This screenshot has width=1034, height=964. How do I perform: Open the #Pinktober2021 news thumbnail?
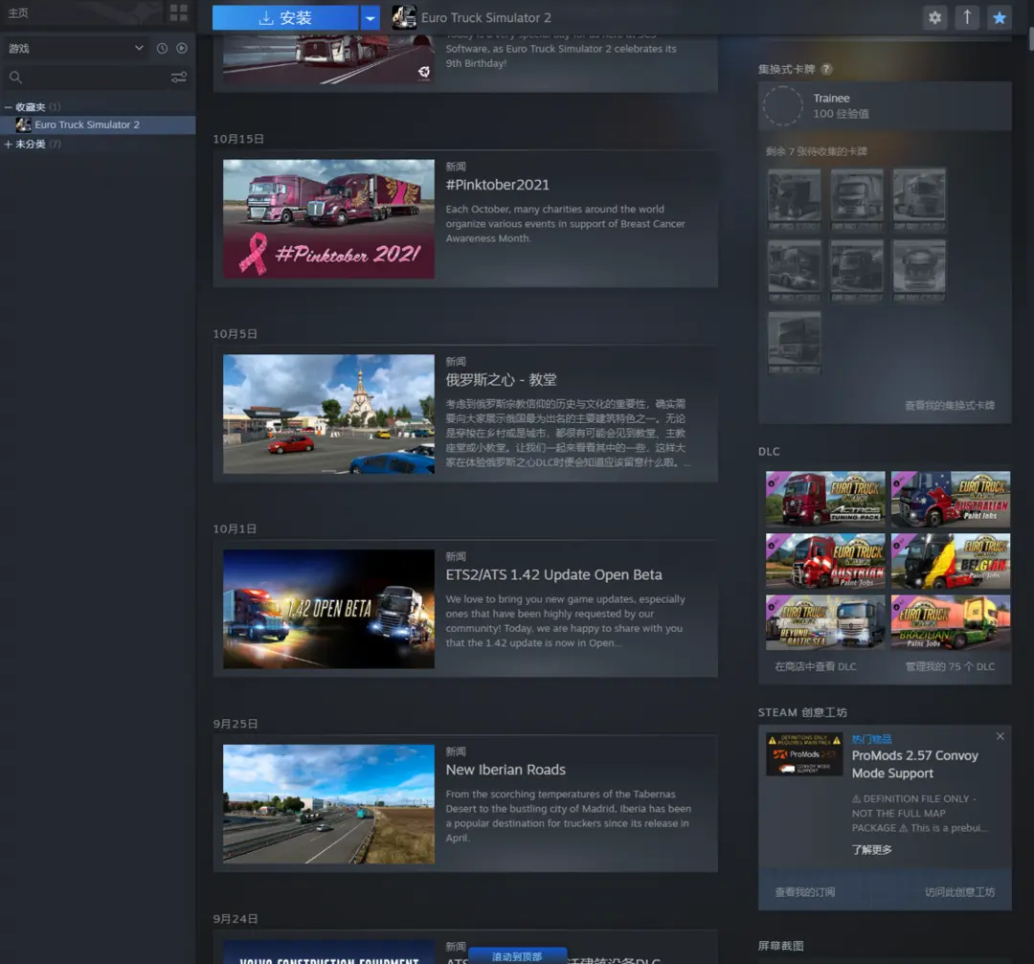coord(328,218)
